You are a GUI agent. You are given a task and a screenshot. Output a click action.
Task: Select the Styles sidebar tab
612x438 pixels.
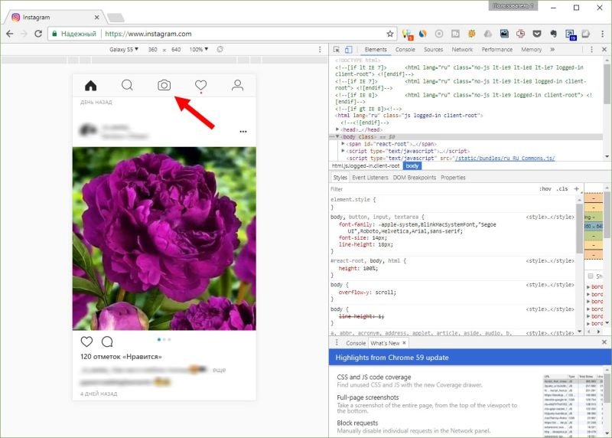(x=340, y=178)
